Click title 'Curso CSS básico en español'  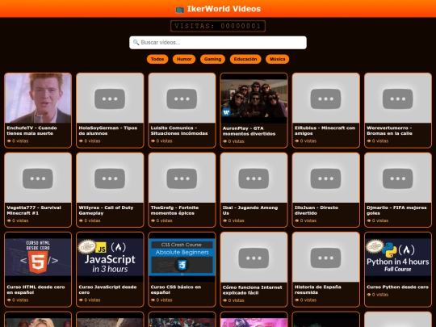click(x=176, y=290)
